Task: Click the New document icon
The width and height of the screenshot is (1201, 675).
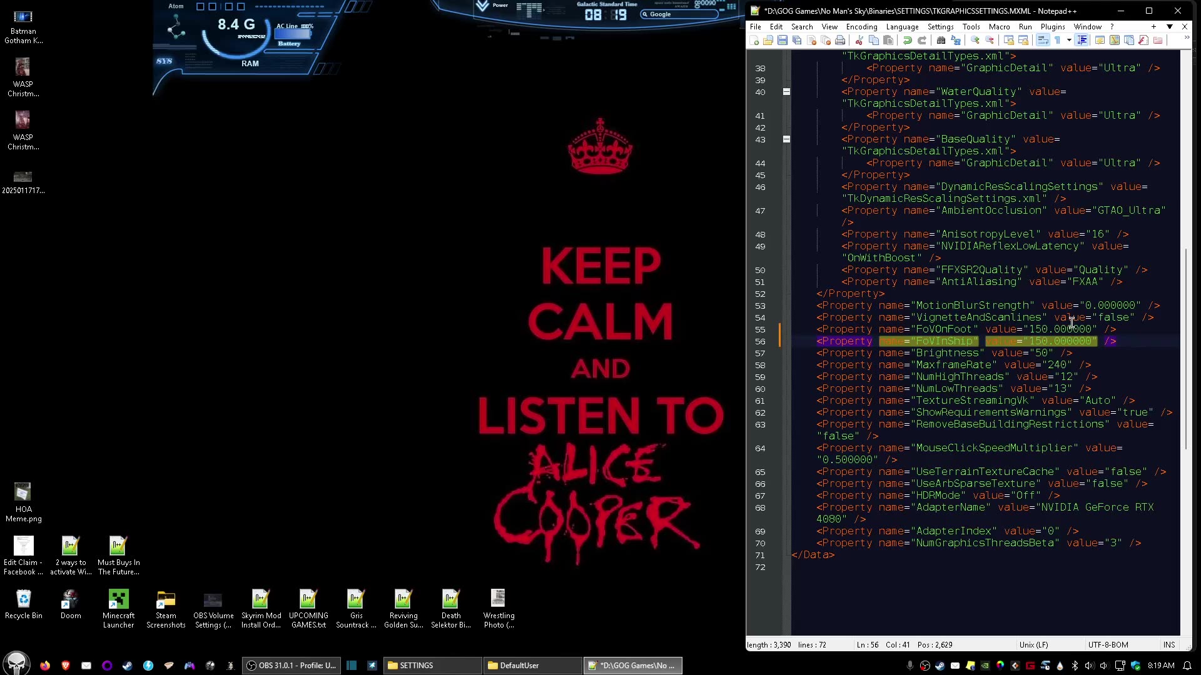Action: point(754,41)
